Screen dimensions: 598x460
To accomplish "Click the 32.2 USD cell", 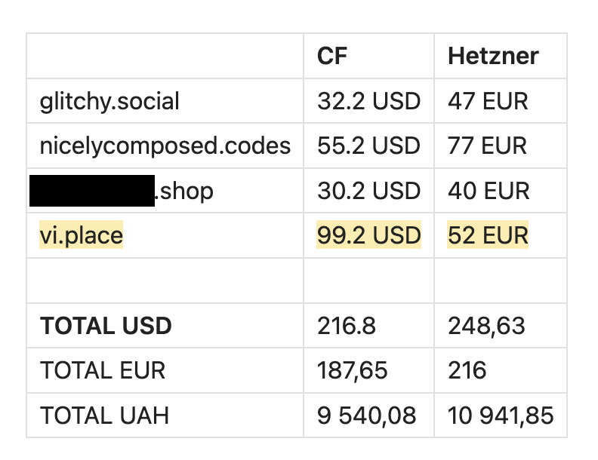I will point(368,101).
